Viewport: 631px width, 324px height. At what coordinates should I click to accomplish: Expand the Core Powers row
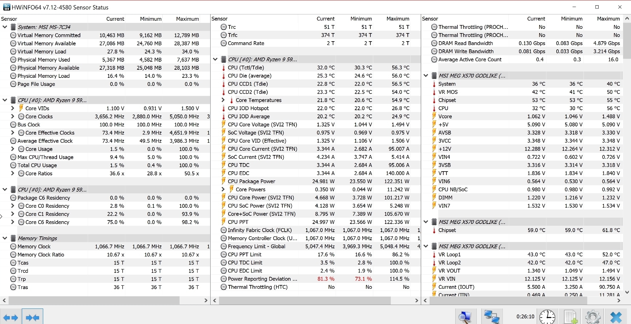point(223,189)
